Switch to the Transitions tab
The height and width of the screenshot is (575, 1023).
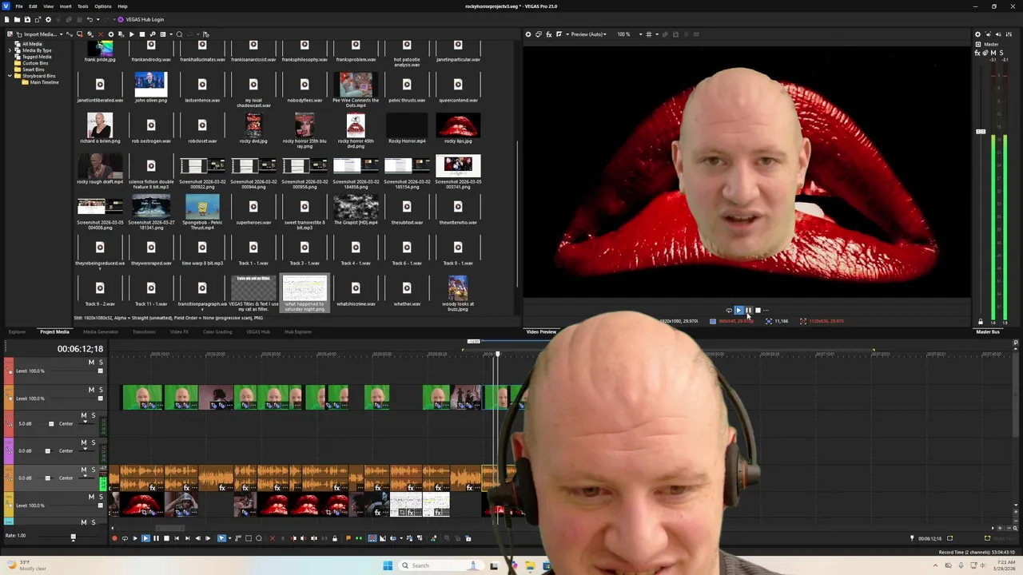pyautogui.click(x=144, y=331)
